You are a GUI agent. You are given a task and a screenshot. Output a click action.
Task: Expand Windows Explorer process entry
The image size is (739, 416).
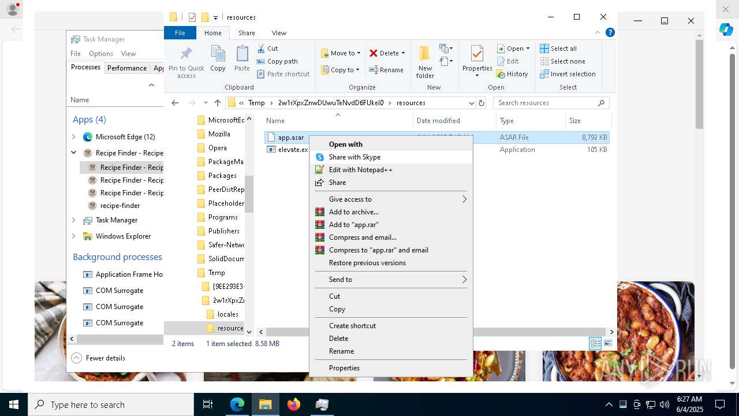(x=74, y=236)
